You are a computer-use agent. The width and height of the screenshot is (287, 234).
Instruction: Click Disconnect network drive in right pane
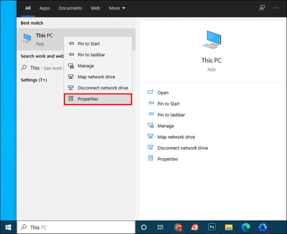tap(182, 148)
